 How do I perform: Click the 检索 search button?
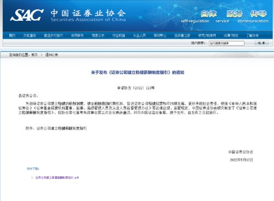click(x=261, y=43)
